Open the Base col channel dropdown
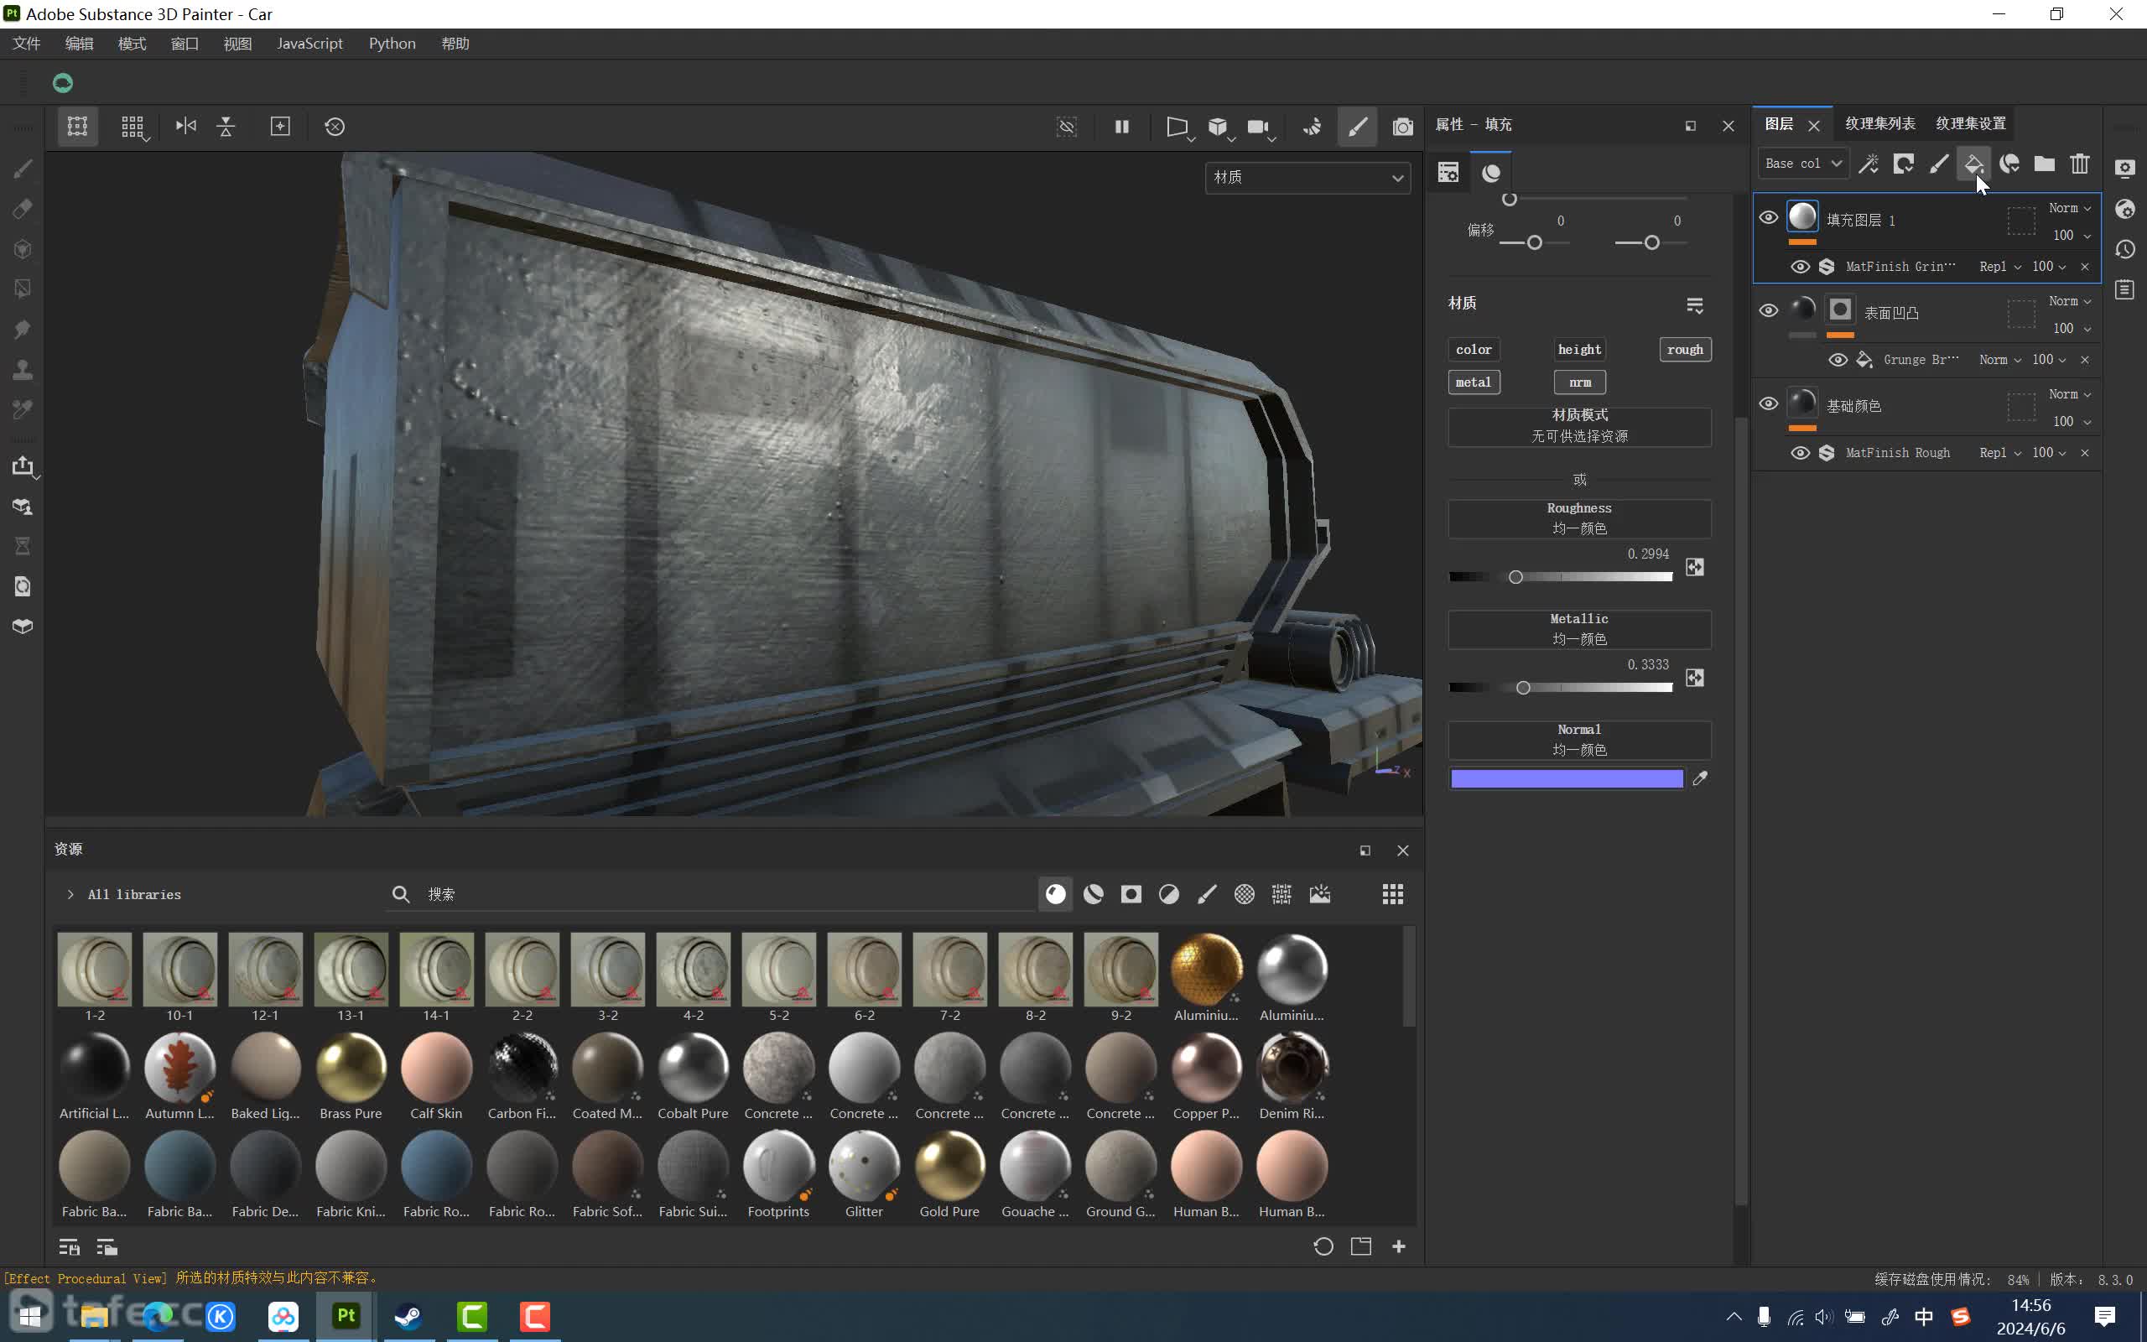 pos(1803,164)
